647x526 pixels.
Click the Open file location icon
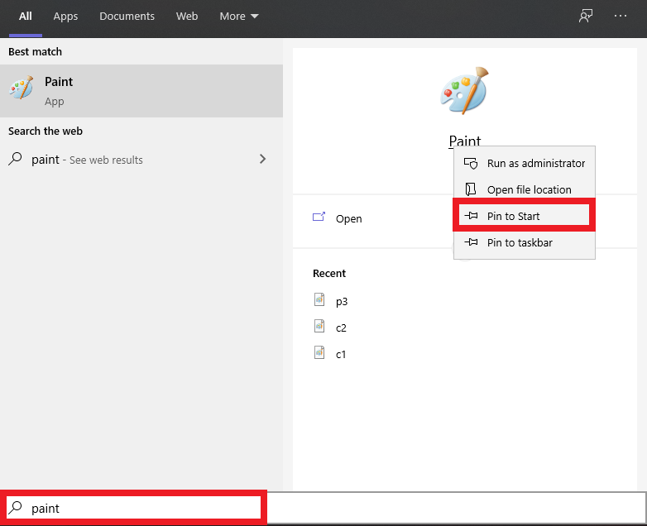coord(471,189)
